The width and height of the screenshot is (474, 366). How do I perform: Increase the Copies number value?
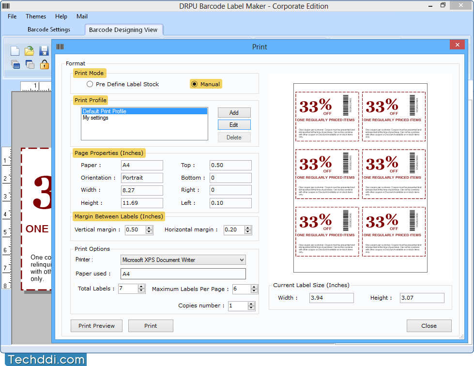coord(251,304)
